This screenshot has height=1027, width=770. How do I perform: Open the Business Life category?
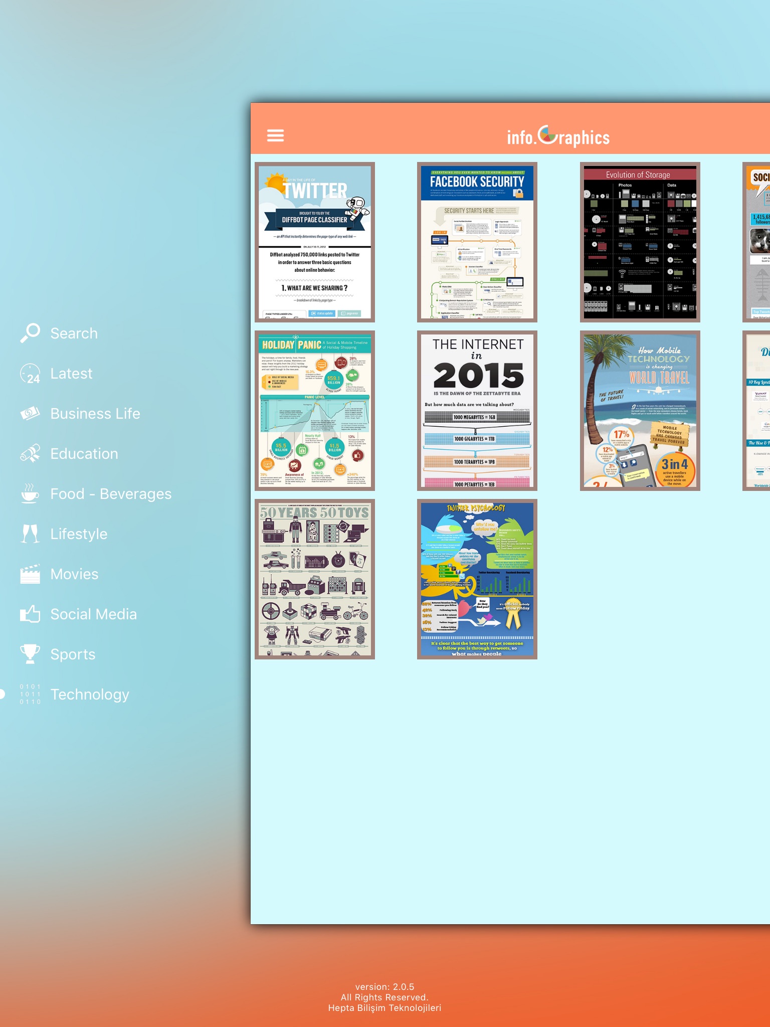point(95,414)
